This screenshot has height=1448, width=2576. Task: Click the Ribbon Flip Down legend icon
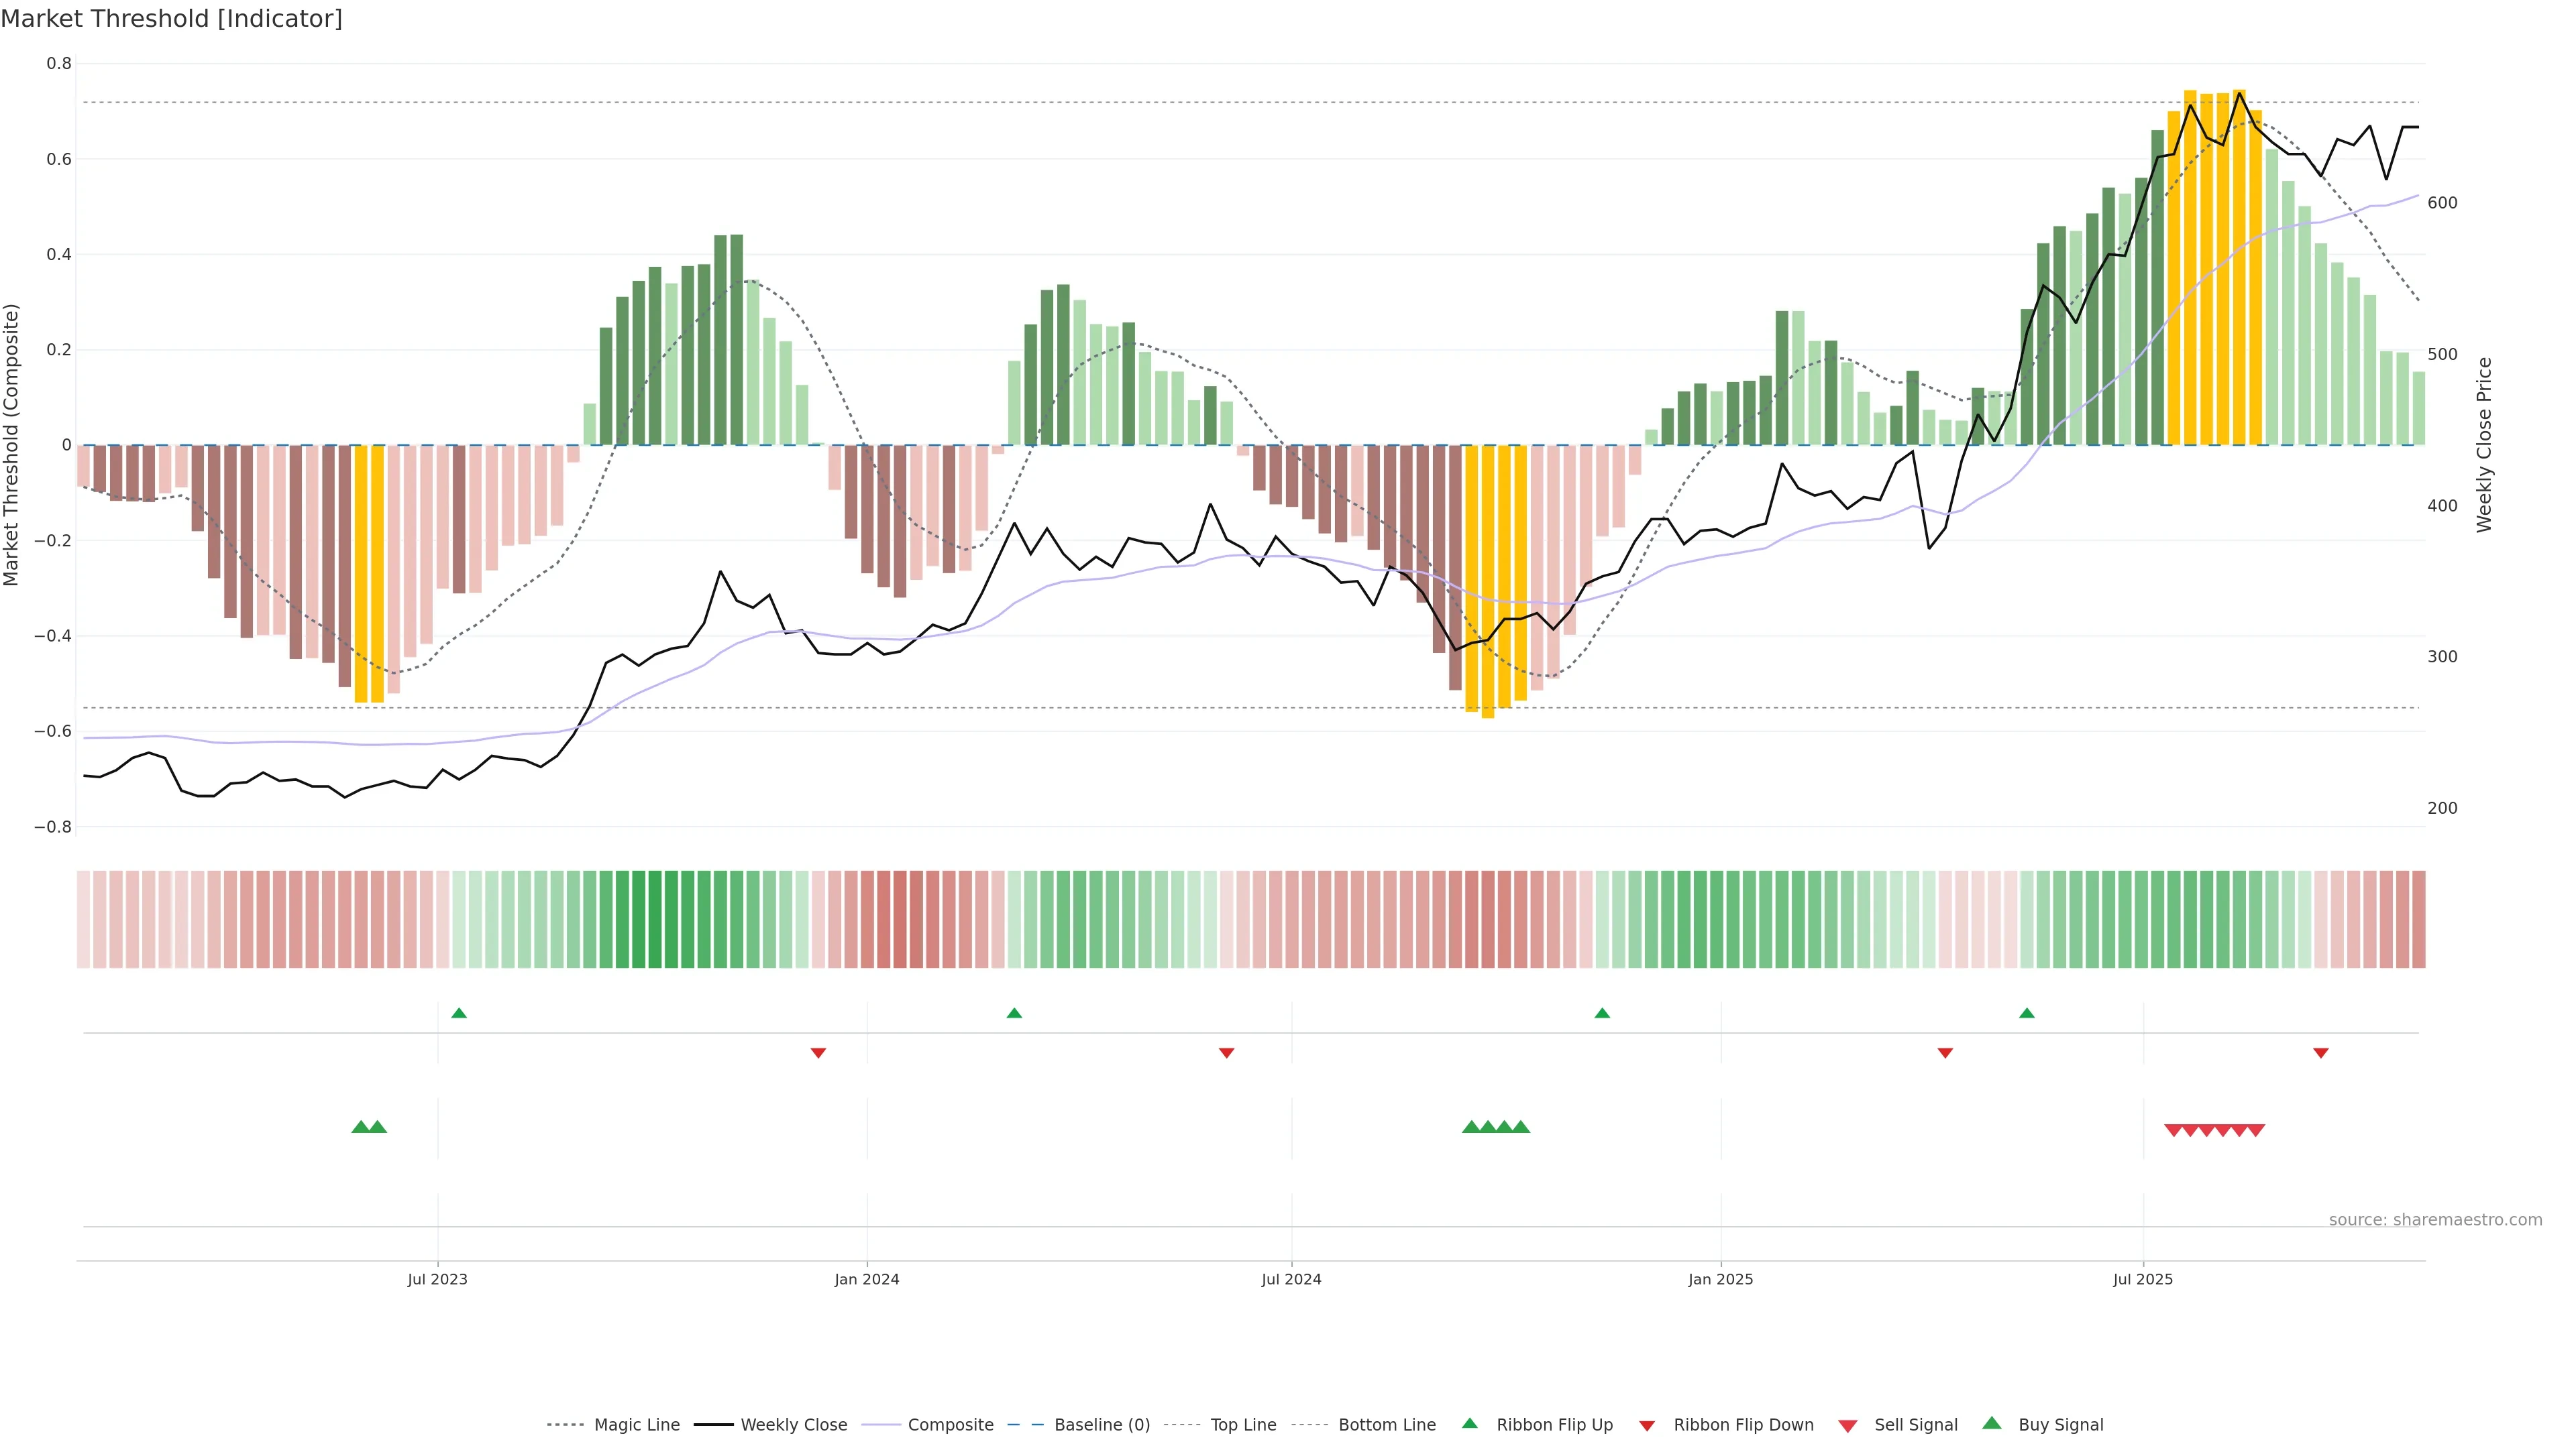click(1647, 1425)
